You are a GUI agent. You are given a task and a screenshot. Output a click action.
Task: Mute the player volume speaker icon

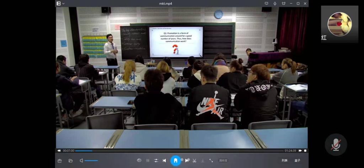(81, 161)
